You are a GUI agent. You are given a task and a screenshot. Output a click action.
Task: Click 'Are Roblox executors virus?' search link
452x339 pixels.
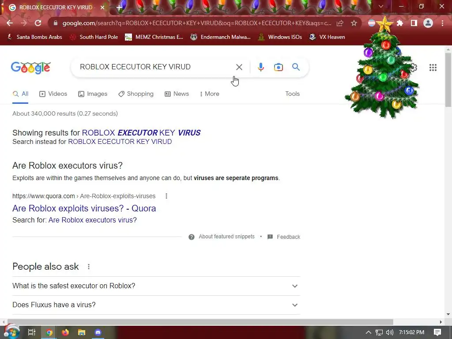coord(93,220)
